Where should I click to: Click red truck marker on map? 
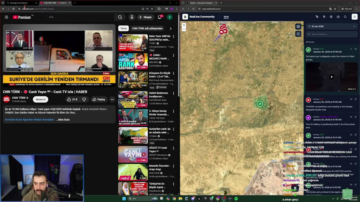221,32
